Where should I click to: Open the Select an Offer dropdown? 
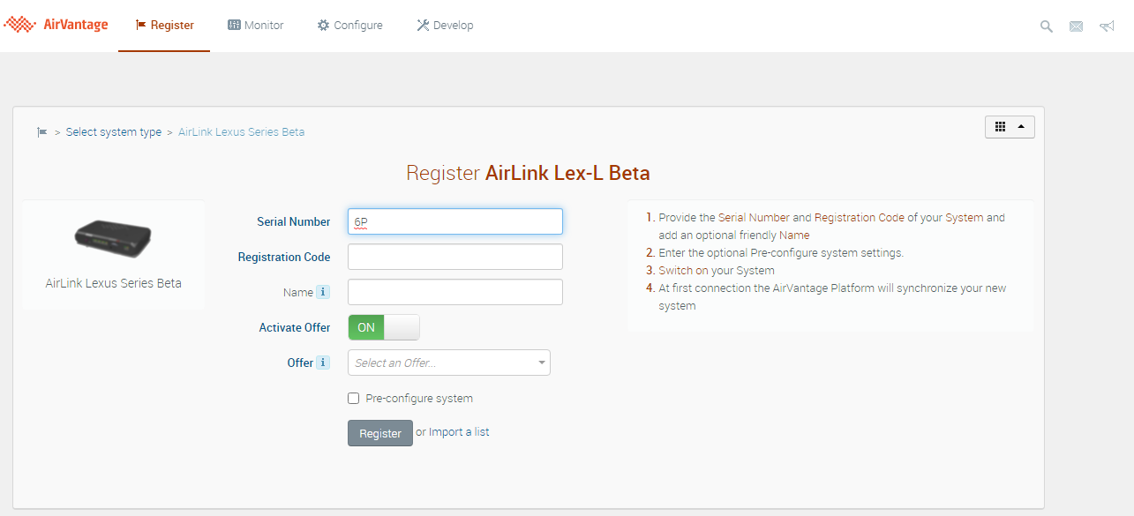pos(449,363)
